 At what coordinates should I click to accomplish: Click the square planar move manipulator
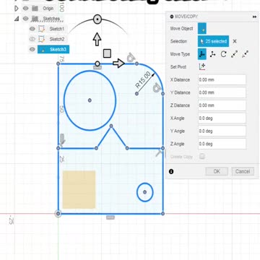coord(107,53)
